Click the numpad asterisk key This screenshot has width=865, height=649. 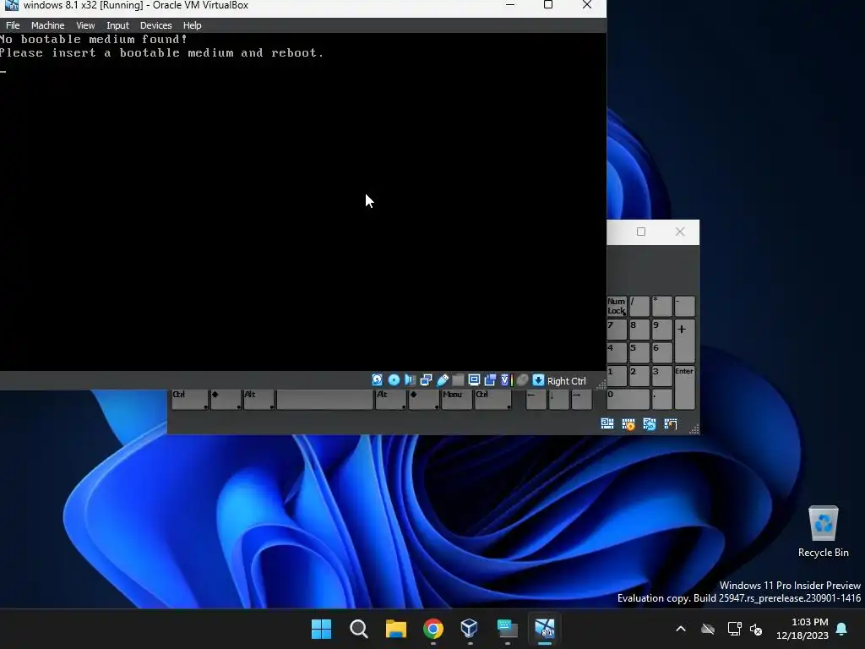pyautogui.click(x=662, y=306)
